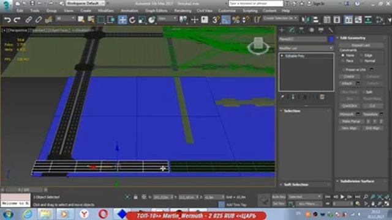Open the Tools menu
Viewport: 392px width, 220px height.
[x=35, y=11]
